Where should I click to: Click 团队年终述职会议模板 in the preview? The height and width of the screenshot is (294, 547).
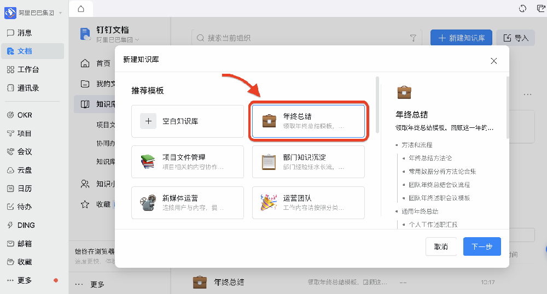439,198
